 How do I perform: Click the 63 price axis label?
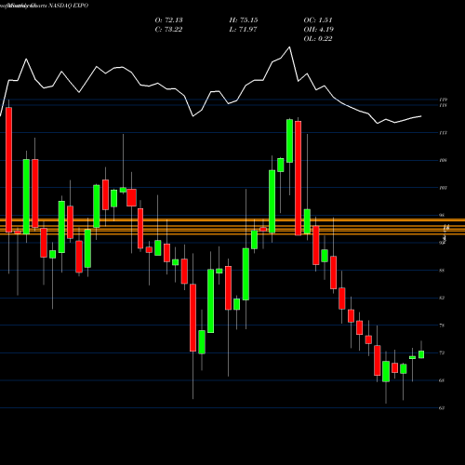tap(442, 408)
